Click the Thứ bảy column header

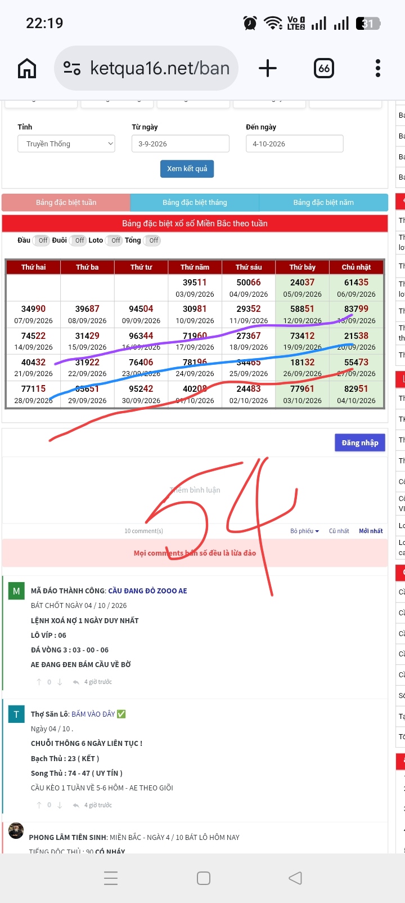click(x=303, y=267)
